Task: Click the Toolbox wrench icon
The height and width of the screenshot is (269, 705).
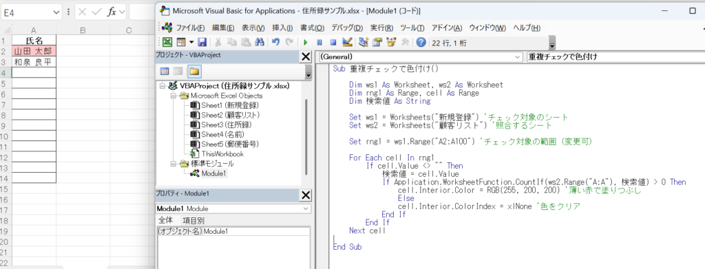Action: [x=405, y=42]
